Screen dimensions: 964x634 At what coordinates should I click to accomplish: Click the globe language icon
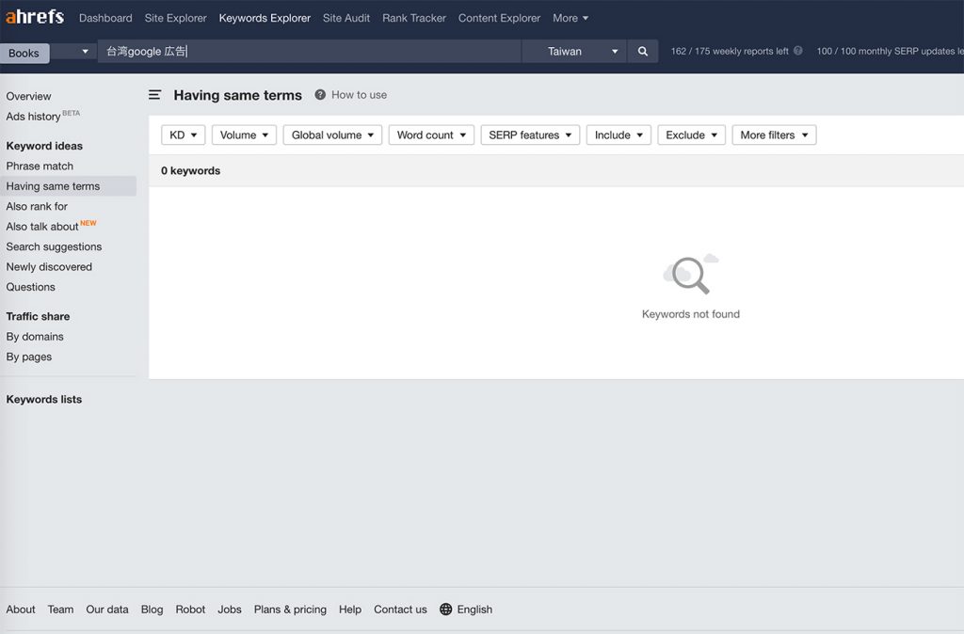click(445, 609)
